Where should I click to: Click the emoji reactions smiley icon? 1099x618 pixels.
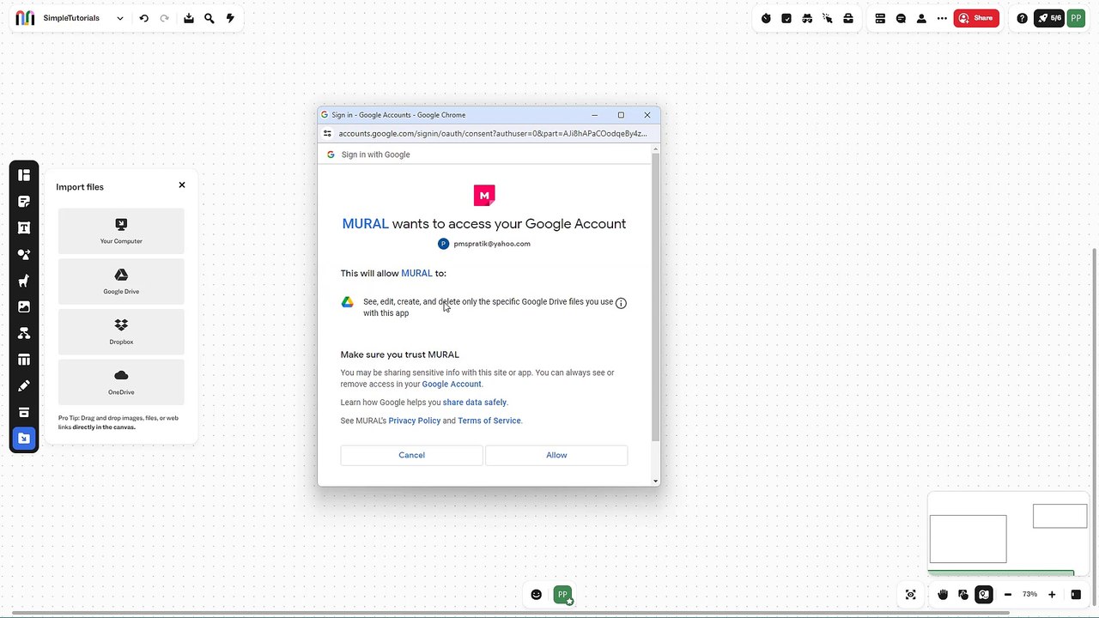click(537, 594)
